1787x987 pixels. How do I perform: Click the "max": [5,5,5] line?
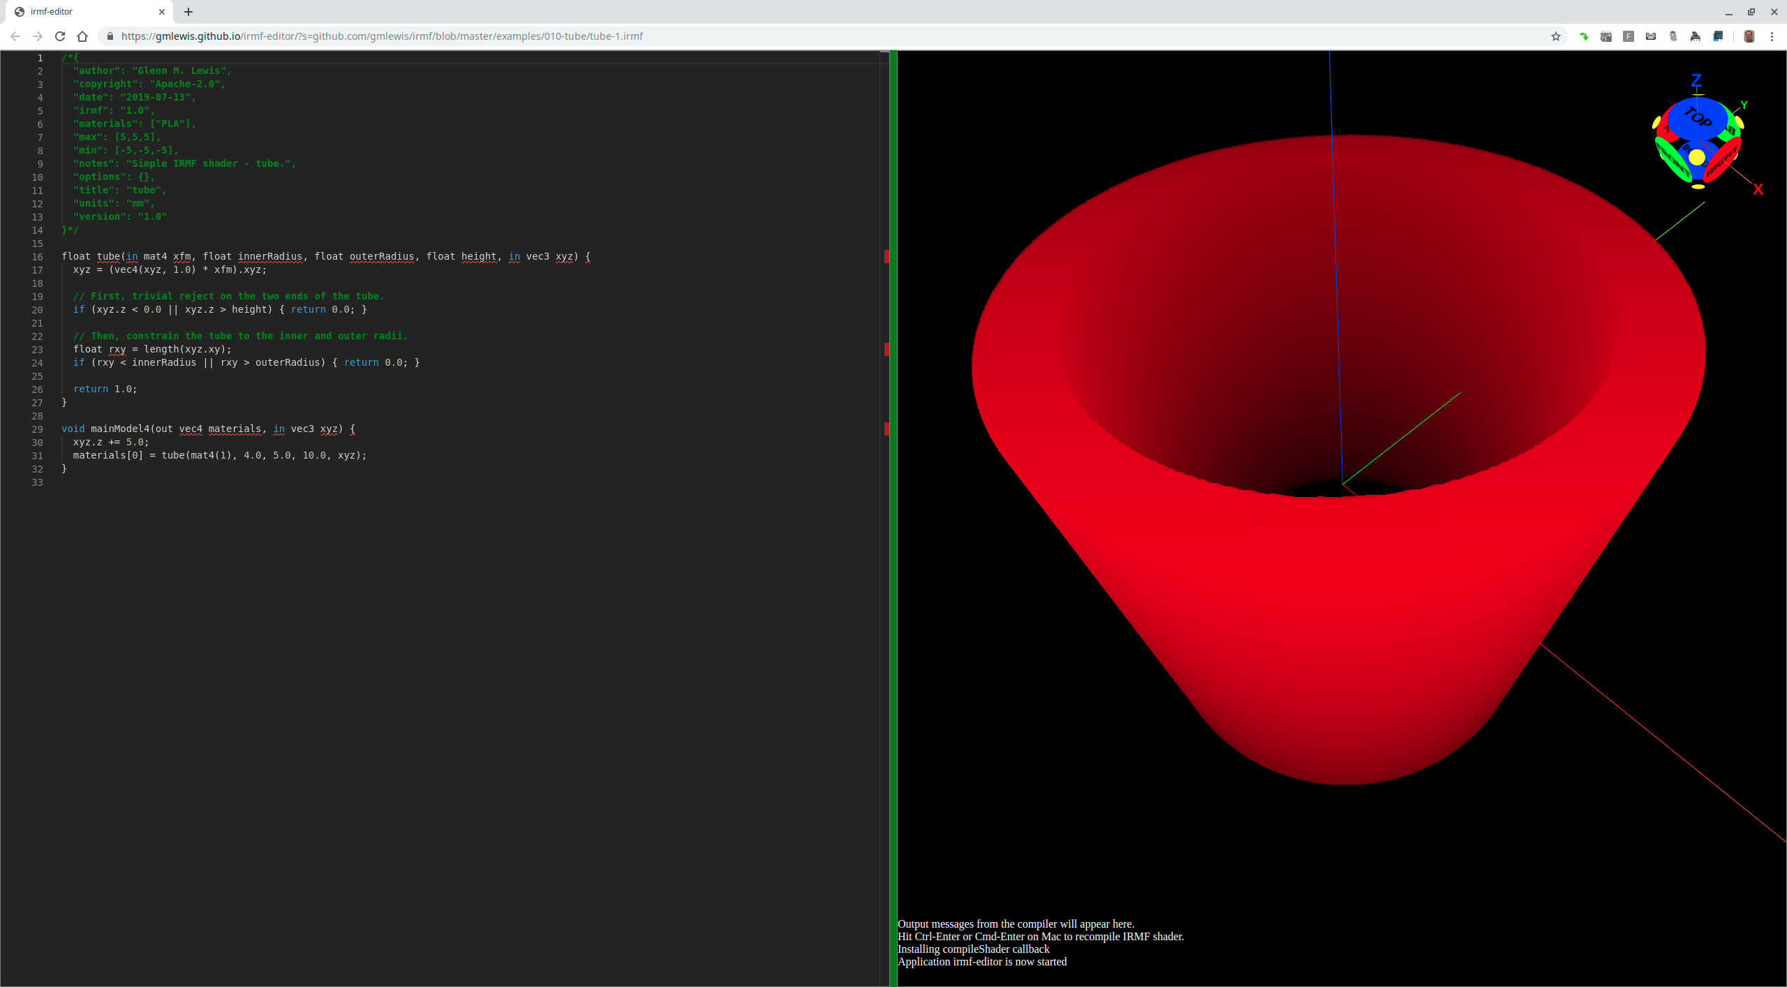coord(117,137)
